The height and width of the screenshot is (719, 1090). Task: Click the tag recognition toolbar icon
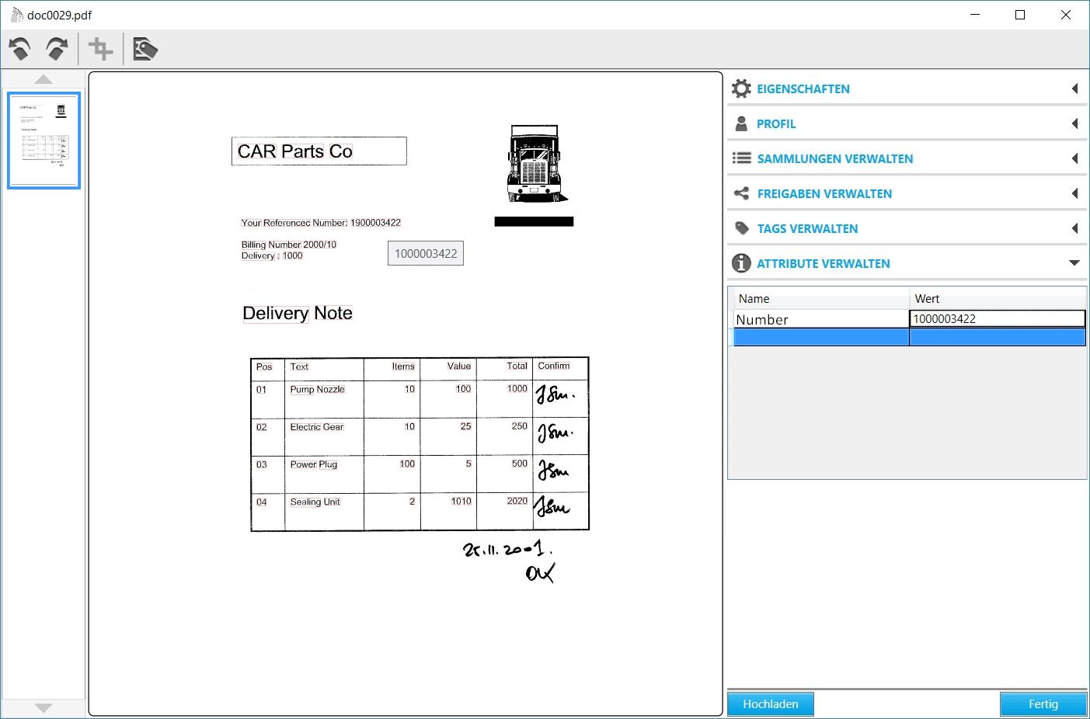pos(145,50)
